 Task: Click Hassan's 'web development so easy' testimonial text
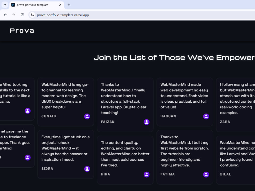184,96
